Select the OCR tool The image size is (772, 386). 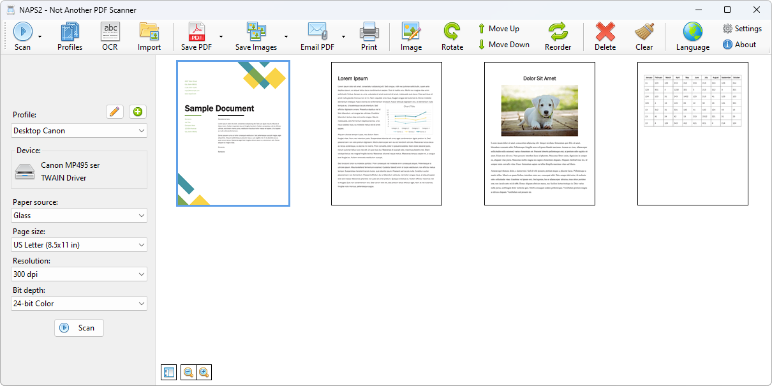110,35
